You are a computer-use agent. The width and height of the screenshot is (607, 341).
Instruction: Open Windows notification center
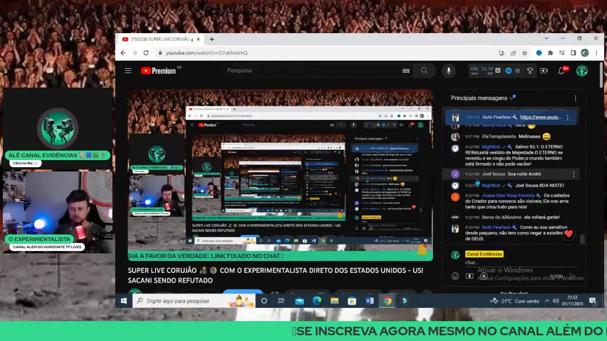[x=593, y=301]
